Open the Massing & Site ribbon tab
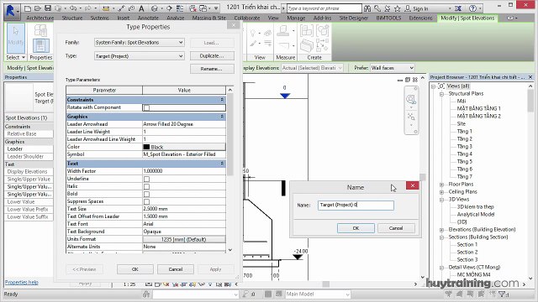 pyautogui.click(x=209, y=18)
